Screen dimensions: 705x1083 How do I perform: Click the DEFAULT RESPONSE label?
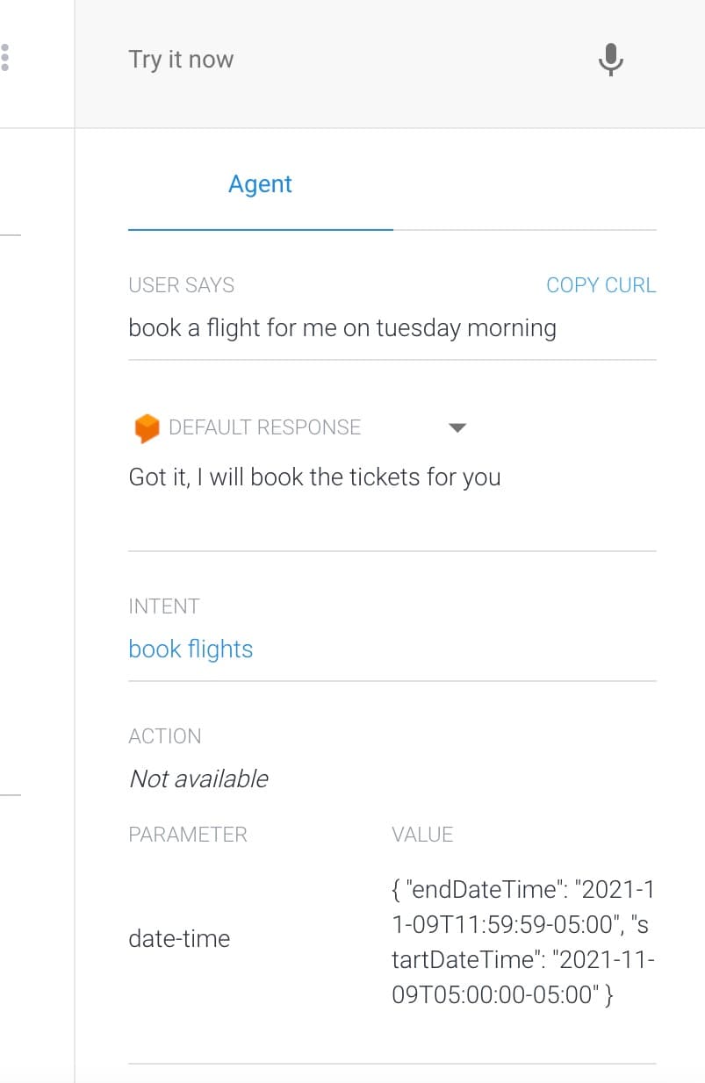(x=264, y=427)
